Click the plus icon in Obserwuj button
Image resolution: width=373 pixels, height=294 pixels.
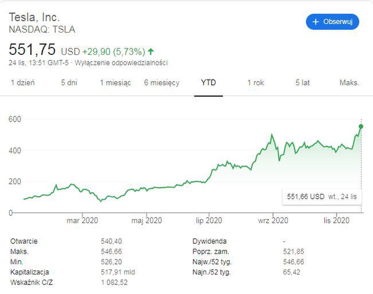[x=315, y=22]
